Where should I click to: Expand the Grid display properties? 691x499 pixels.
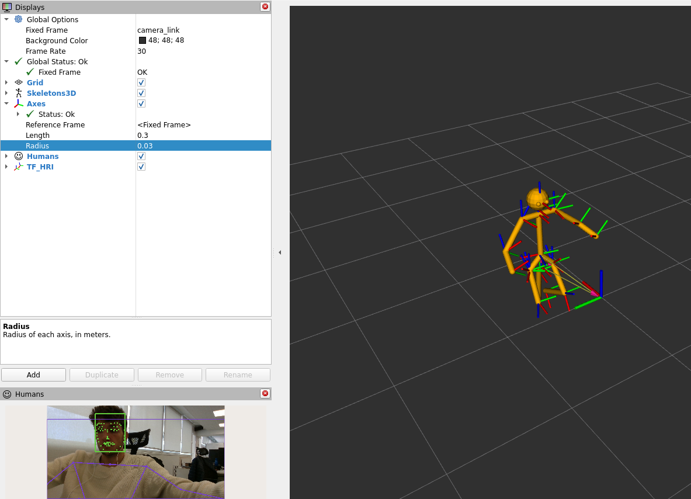pyautogui.click(x=6, y=82)
